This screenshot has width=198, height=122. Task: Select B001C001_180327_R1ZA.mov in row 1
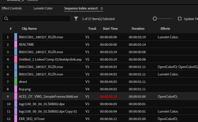point(41,37)
